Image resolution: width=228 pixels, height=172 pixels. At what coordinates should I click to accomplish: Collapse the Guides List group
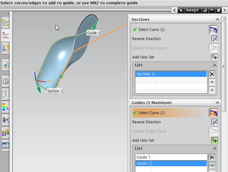pyautogui.click(x=215, y=148)
